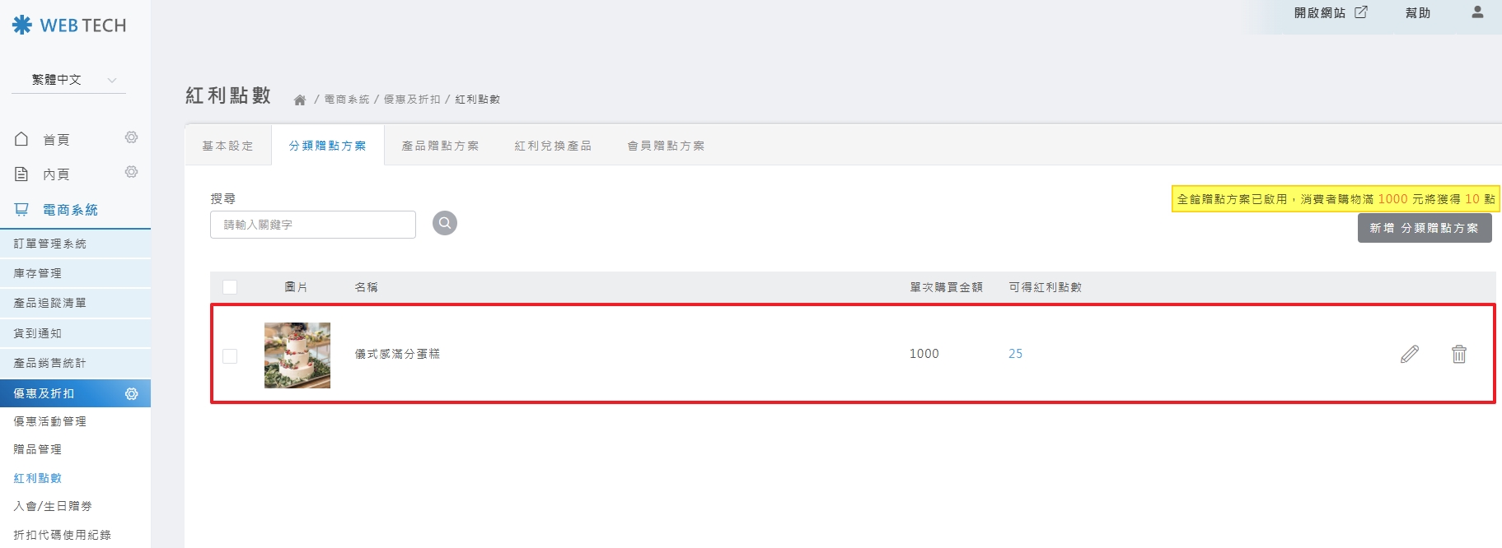Viewport: 1502px width, 548px height.
Task: Click the gear icon next to 內頁
Action: [131, 172]
